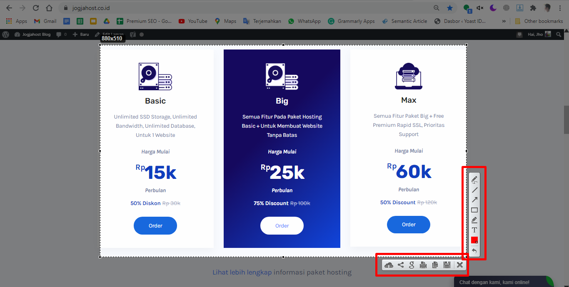Select the Lightshot pen drawing tool
This screenshot has width=569, height=287.
tap(474, 180)
